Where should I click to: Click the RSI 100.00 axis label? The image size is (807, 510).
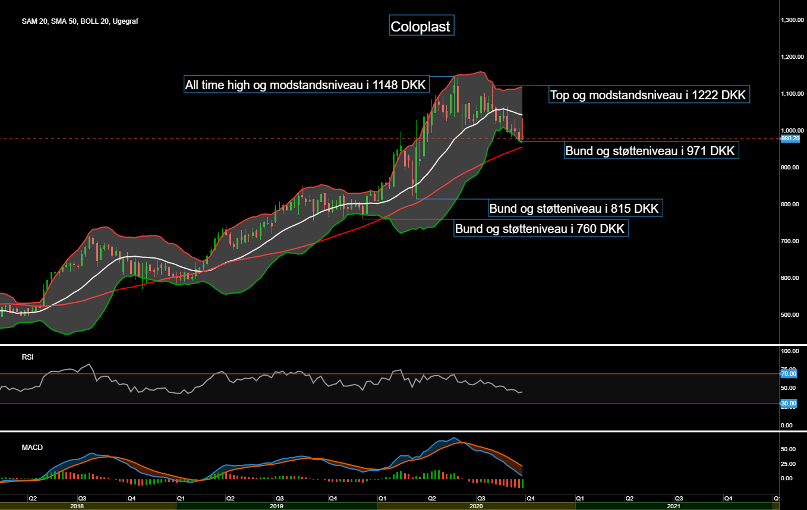(x=791, y=352)
